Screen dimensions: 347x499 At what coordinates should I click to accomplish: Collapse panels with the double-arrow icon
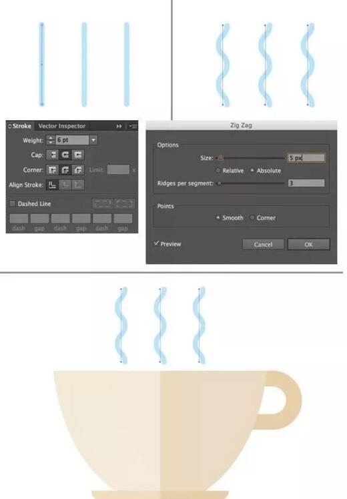pyautogui.click(x=119, y=126)
